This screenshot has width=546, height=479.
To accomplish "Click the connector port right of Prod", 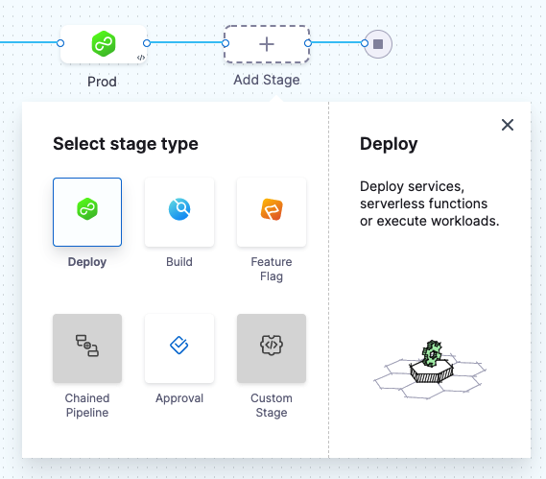I will (147, 43).
